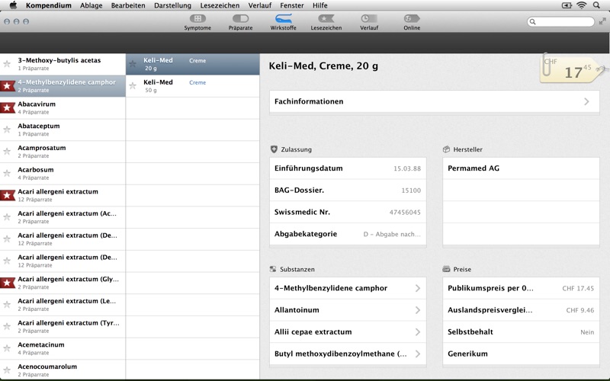Click the fullscreen arrows icon
Image resolution: width=610 pixels, height=381 pixels.
point(602,21)
